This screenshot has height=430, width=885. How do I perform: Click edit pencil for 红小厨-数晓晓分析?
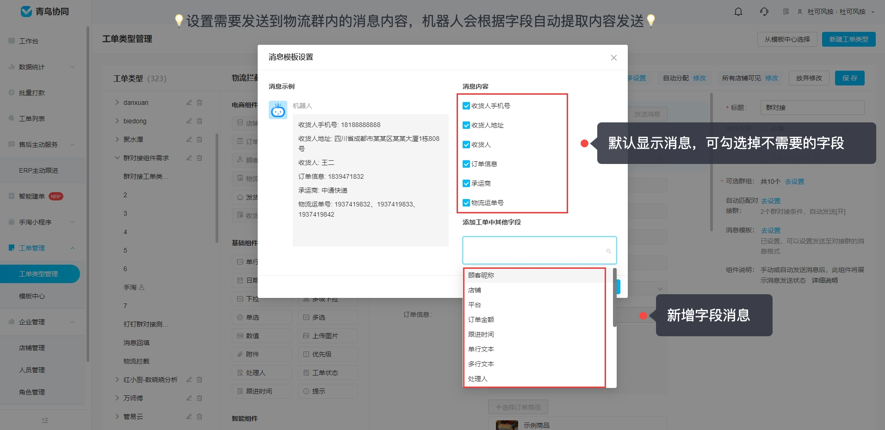(x=189, y=380)
